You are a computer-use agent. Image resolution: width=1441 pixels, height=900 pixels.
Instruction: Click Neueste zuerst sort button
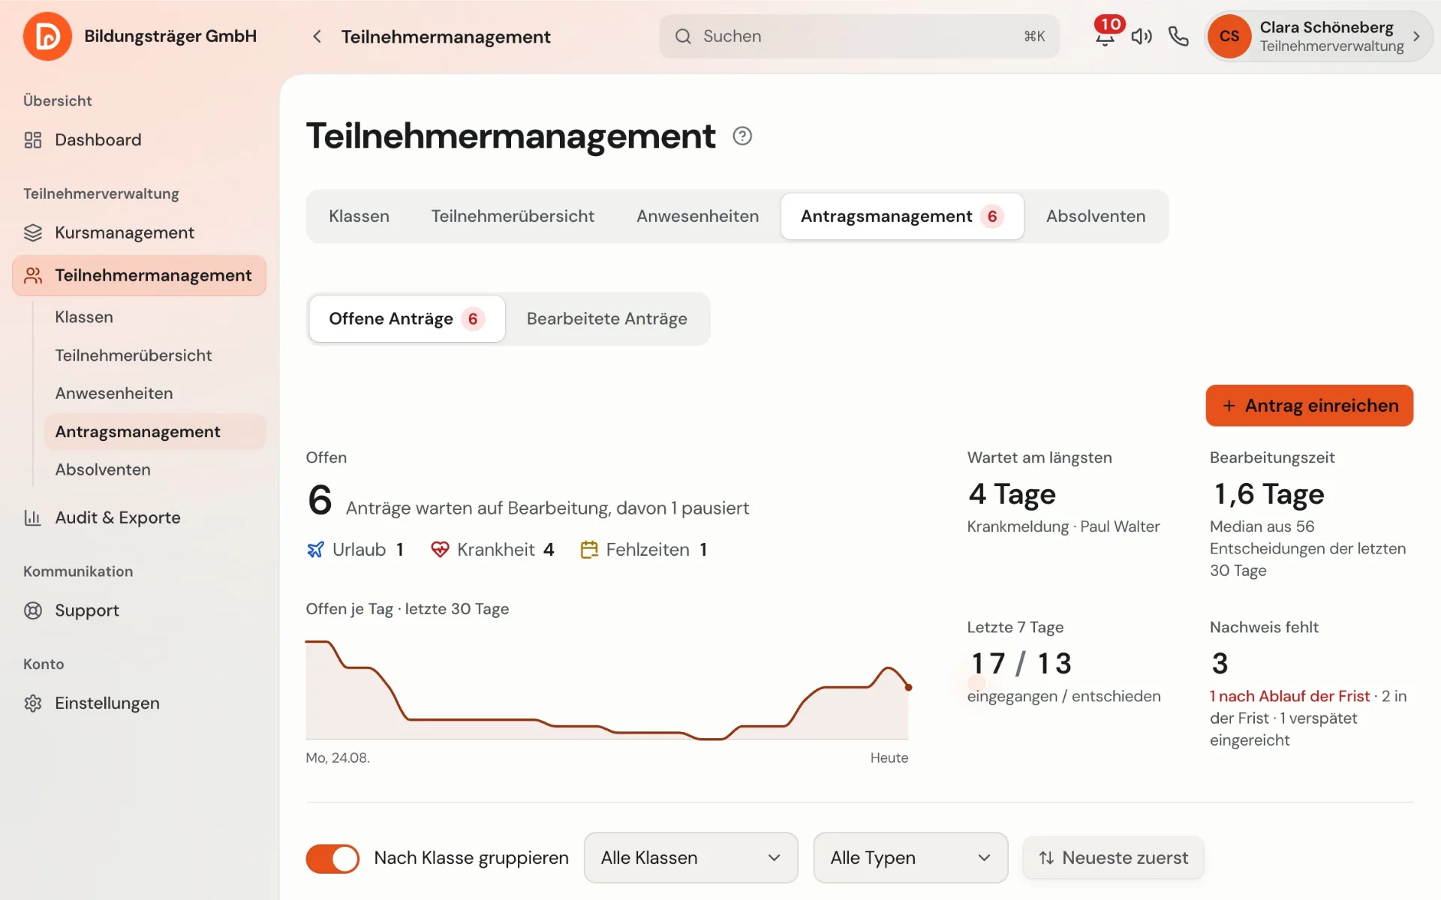[x=1113, y=858]
